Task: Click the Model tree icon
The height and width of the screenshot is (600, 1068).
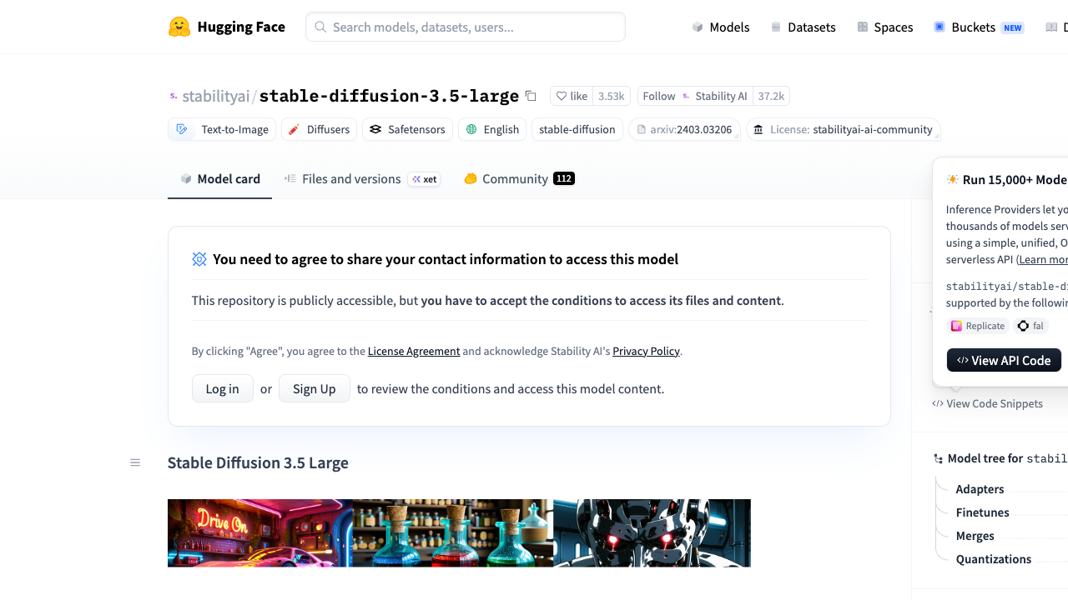Action: [939, 458]
